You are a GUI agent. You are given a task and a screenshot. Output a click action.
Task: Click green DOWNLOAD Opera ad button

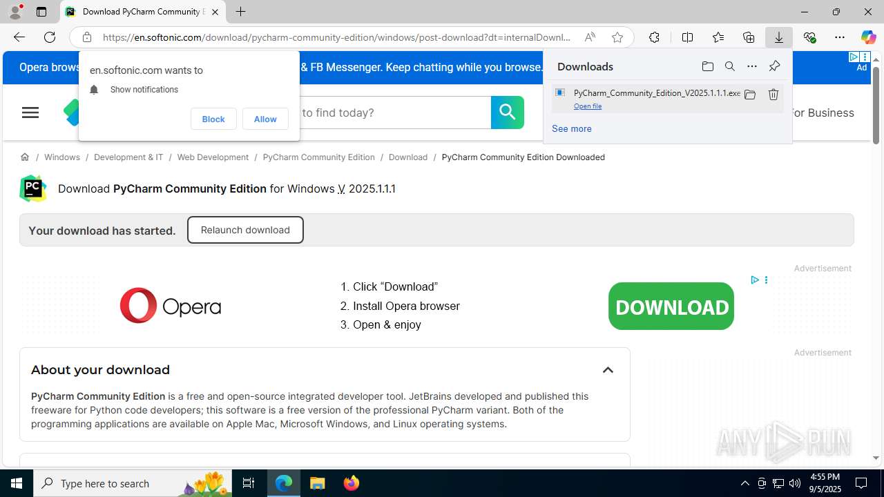pos(671,306)
